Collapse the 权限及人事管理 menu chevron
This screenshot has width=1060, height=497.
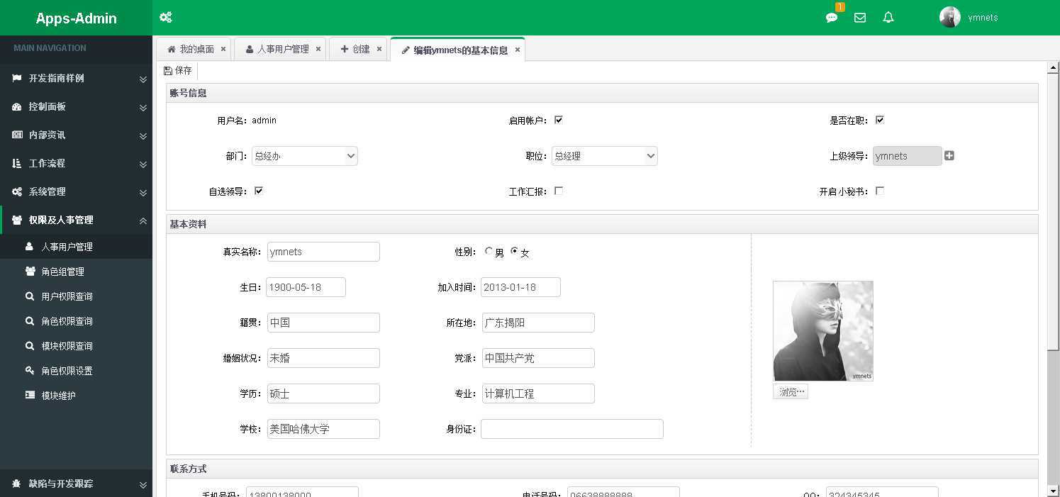[143, 221]
